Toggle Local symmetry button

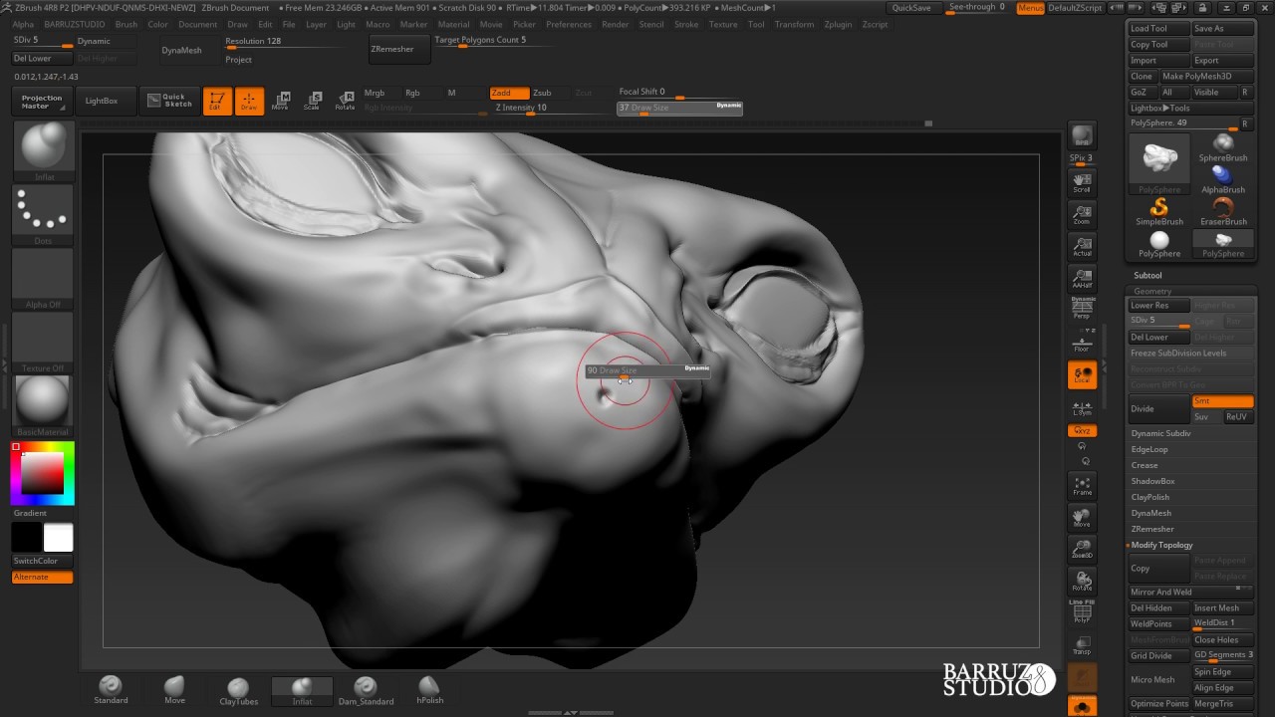pos(1082,374)
